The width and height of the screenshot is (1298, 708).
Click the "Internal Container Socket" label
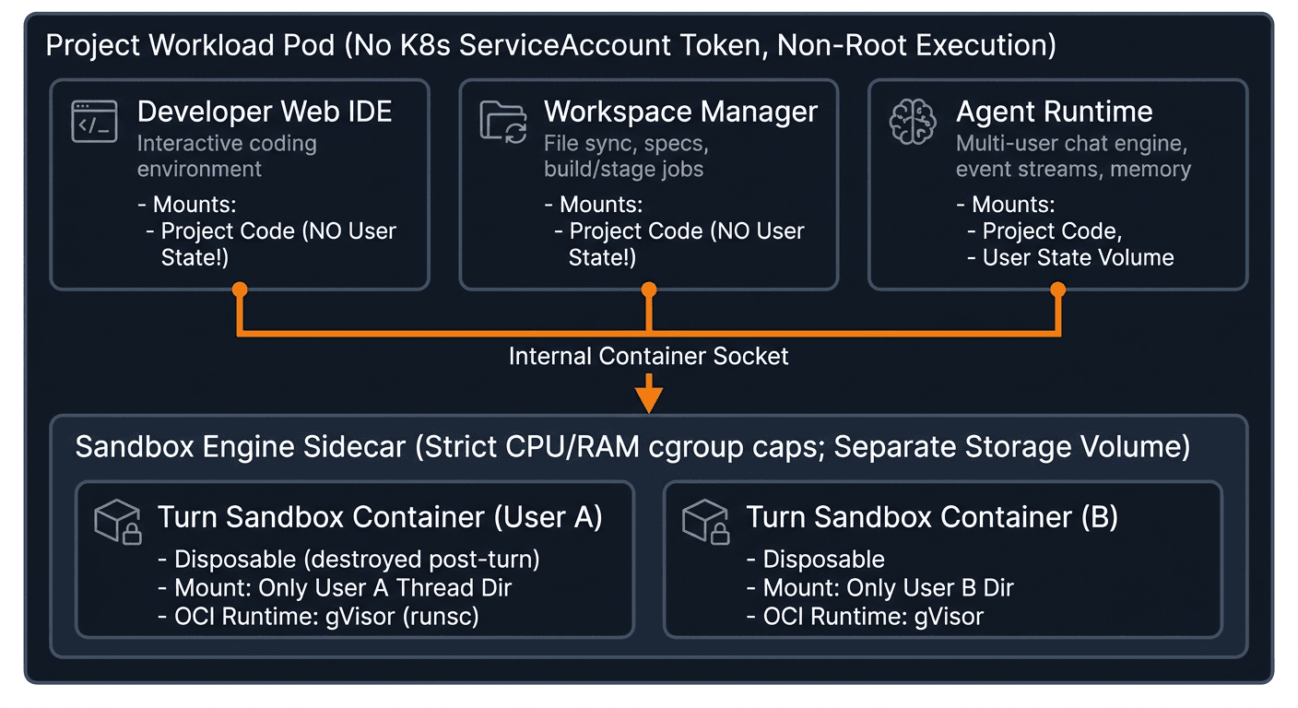click(649, 356)
